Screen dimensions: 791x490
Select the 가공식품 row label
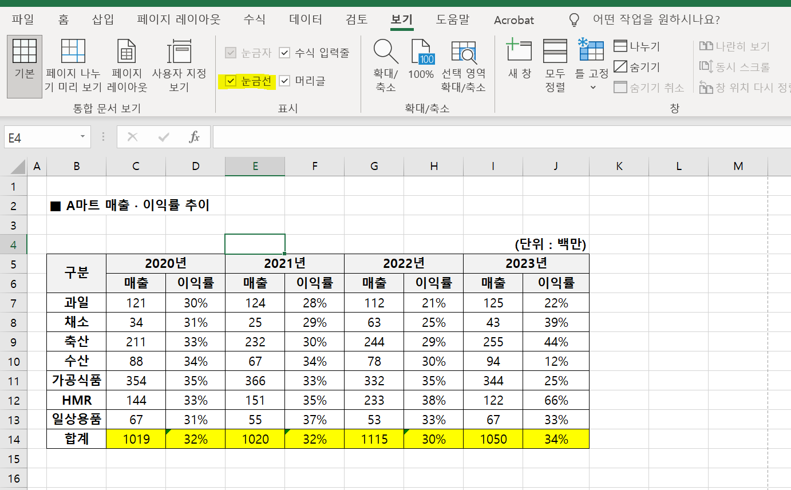(x=77, y=381)
